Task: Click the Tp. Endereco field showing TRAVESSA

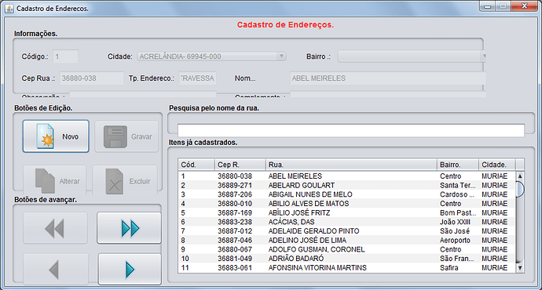Action: [197, 78]
